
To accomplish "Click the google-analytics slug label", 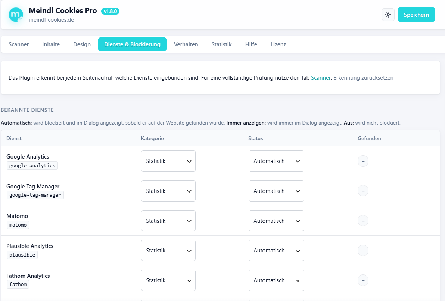I will click(x=32, y=165).
